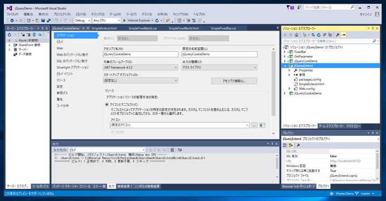
Task: Click Show All Files icon
Action: [330, 35]
